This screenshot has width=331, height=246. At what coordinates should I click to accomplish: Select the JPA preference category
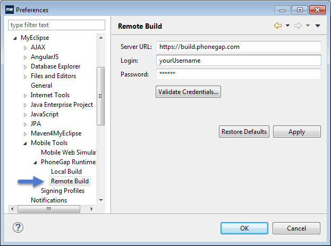(36, 123)
